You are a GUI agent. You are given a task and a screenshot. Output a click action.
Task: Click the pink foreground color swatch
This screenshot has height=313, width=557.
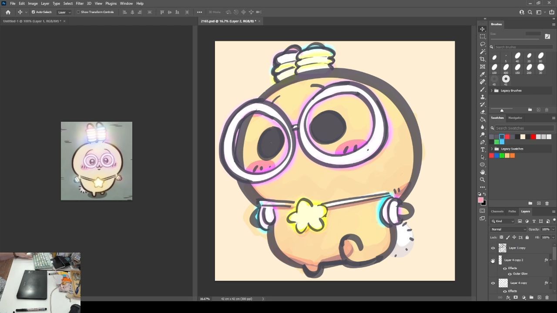click(480, 200)
